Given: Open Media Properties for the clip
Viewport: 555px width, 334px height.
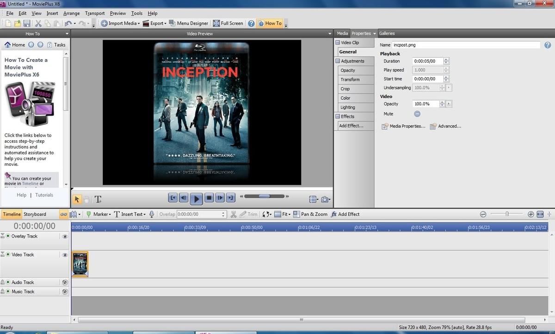Looking at the screenshot, I should click(403, 126).
